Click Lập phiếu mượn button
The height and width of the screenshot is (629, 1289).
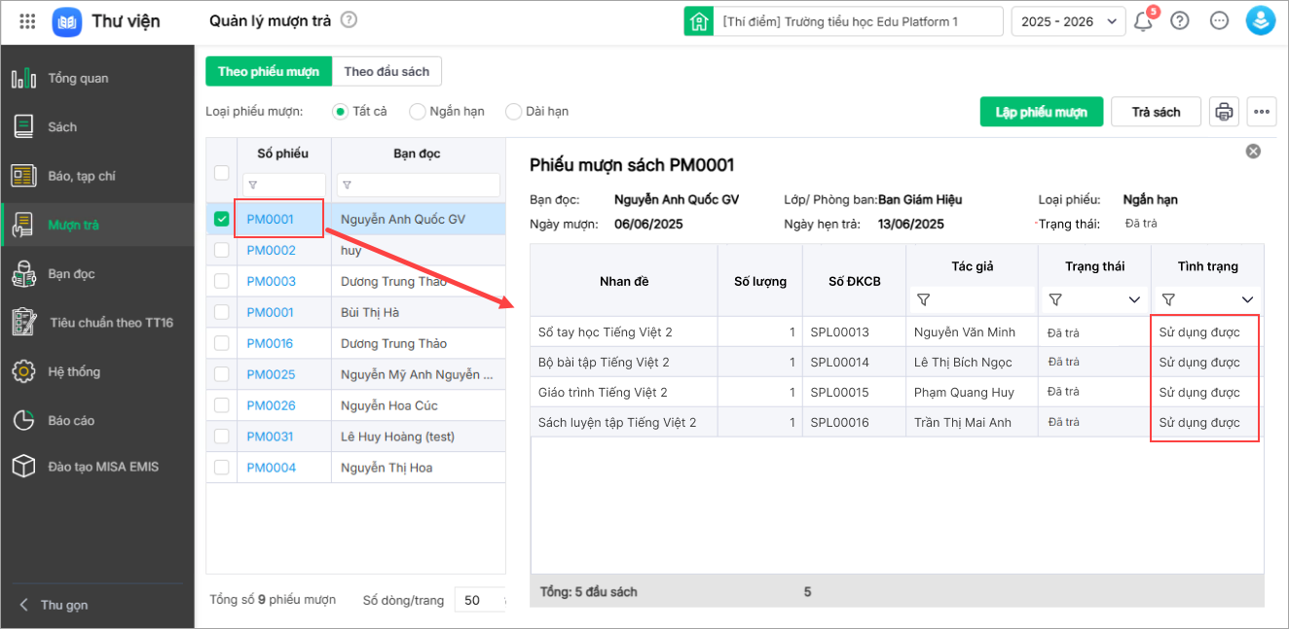point(1041,112)
